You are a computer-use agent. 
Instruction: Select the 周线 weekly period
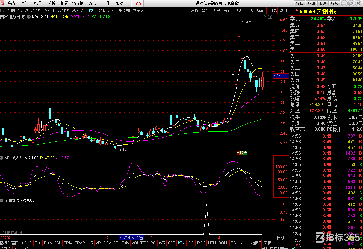coord(101,10)
